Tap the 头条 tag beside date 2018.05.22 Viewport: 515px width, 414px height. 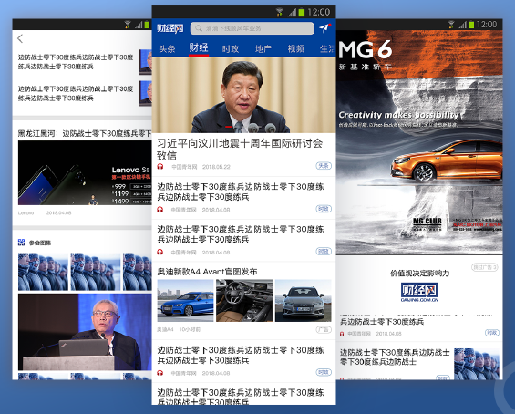coord(324,166)
